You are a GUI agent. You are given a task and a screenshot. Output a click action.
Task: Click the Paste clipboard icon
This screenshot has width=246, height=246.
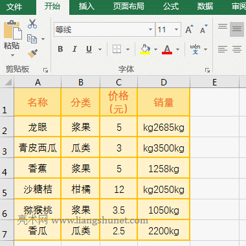13,30
